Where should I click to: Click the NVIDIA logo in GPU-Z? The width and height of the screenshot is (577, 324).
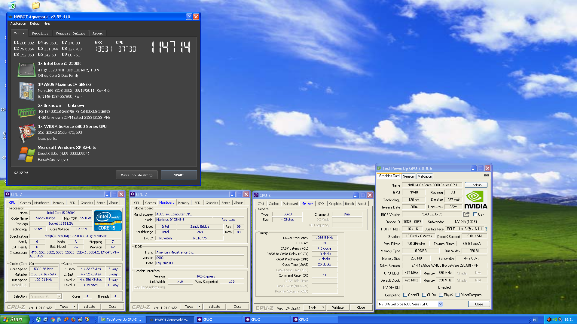[476, 199]
